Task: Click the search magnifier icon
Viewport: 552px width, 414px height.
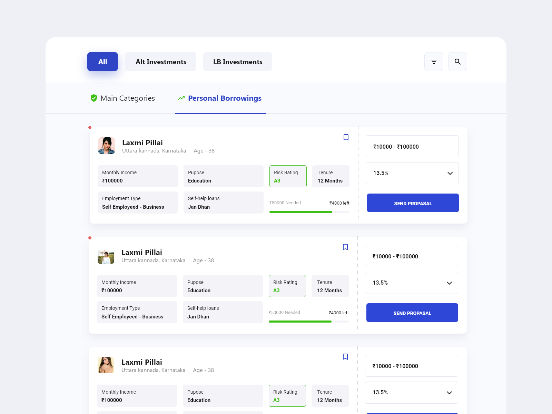Action: coord(457,62)
